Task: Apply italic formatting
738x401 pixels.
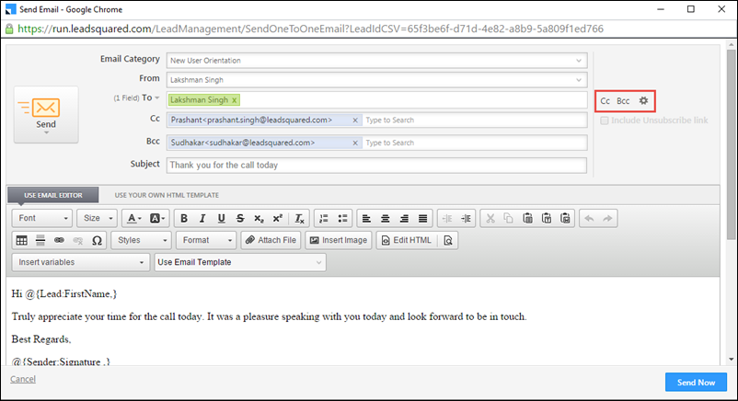Action: tap(202, 218)
